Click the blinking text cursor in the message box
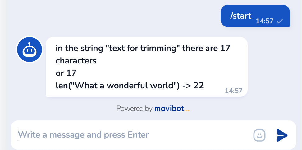302x150 pixels. (x=18, y=135)
